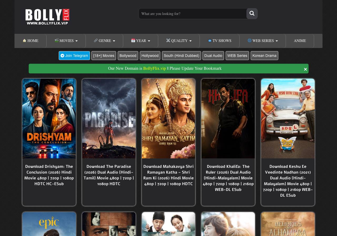The width and height of the screenshot is (337, 236).
Task: Go to the HOME menu item
Action: tap(31, 41)
